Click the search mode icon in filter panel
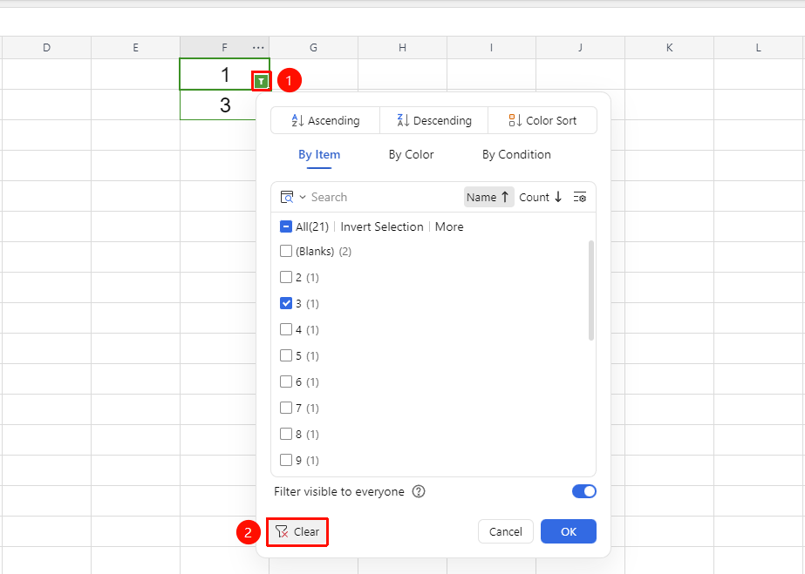Viewport: 805px width, 574px height. click(x=286, y=198)
